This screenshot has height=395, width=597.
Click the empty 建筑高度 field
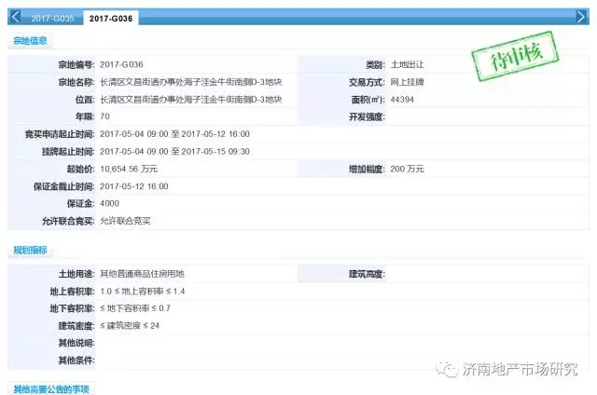tap(485, 274)
